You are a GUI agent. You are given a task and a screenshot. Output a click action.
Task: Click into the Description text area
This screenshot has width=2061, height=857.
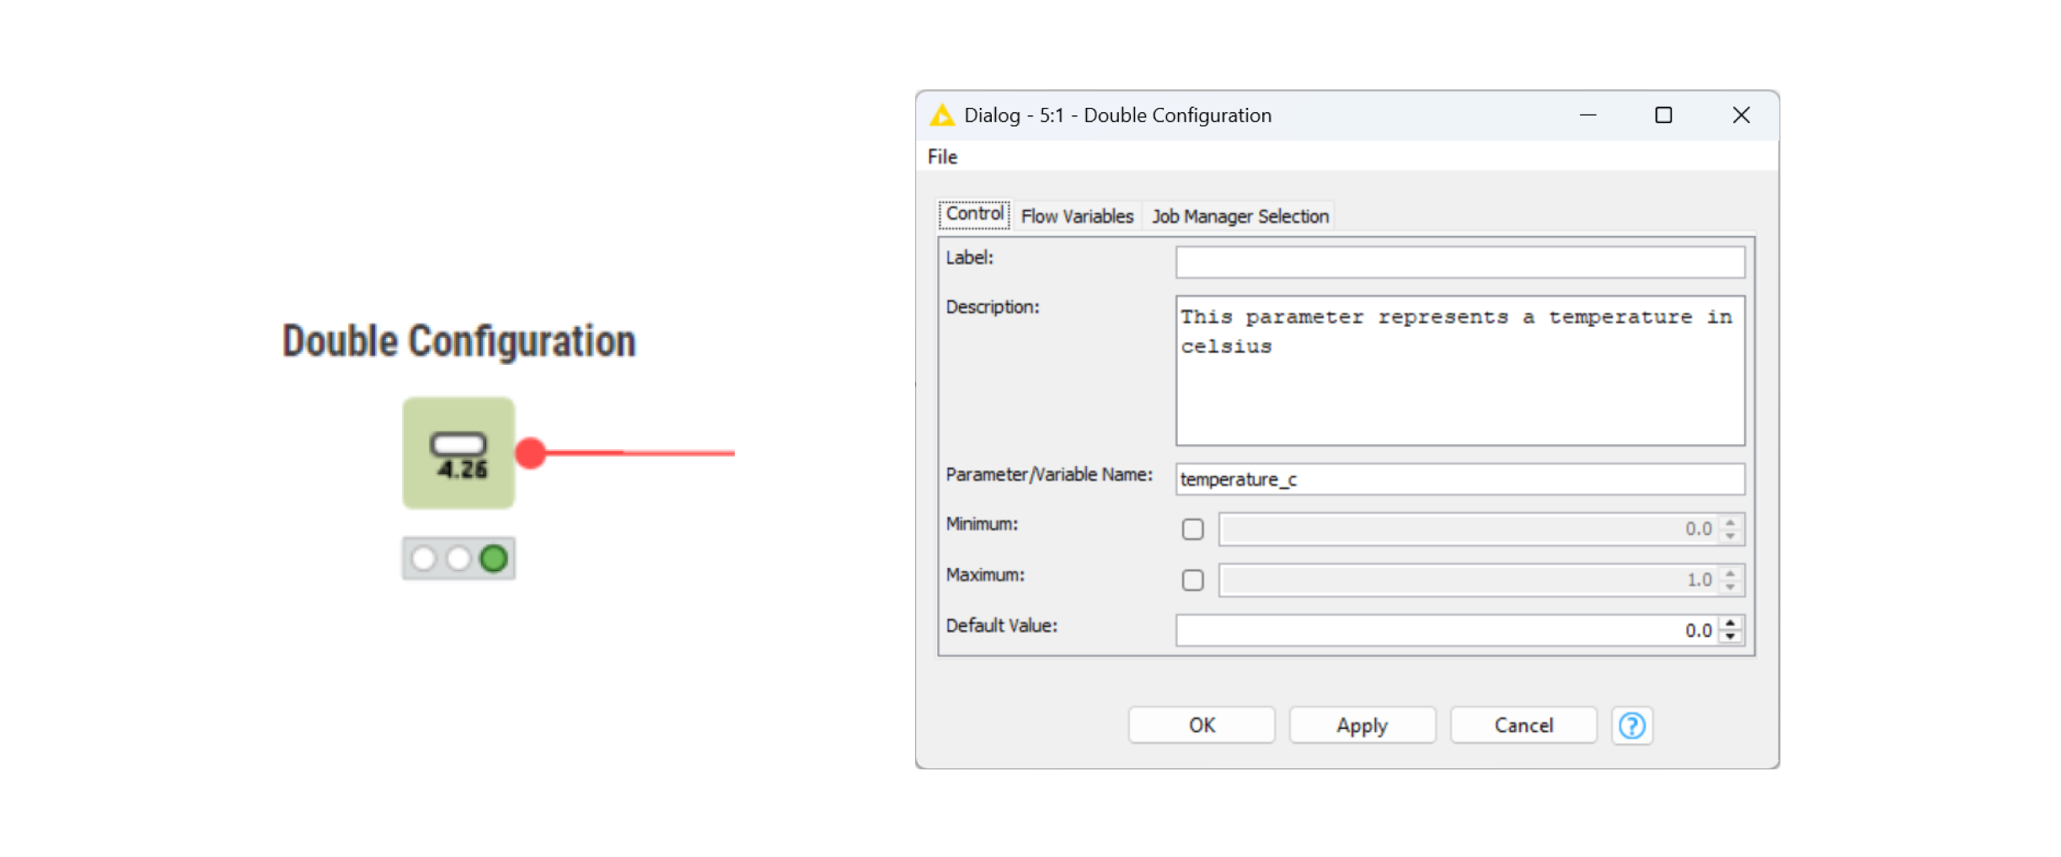1460,370
